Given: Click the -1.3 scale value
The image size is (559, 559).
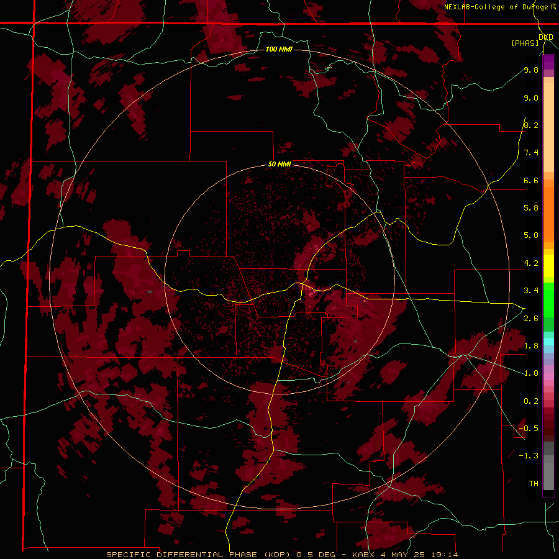Looking at the screenshot, I should point(529,456).
